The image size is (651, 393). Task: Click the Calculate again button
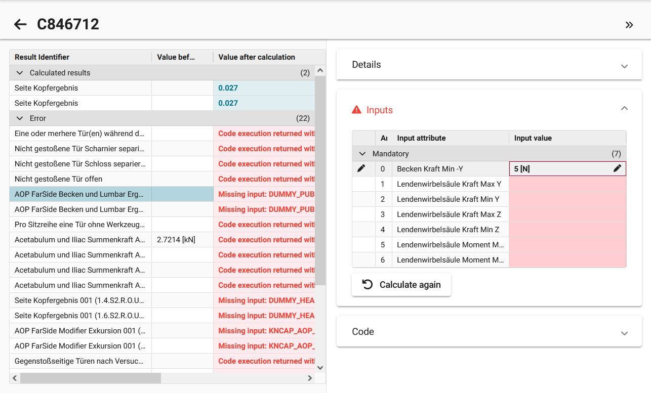401,285
